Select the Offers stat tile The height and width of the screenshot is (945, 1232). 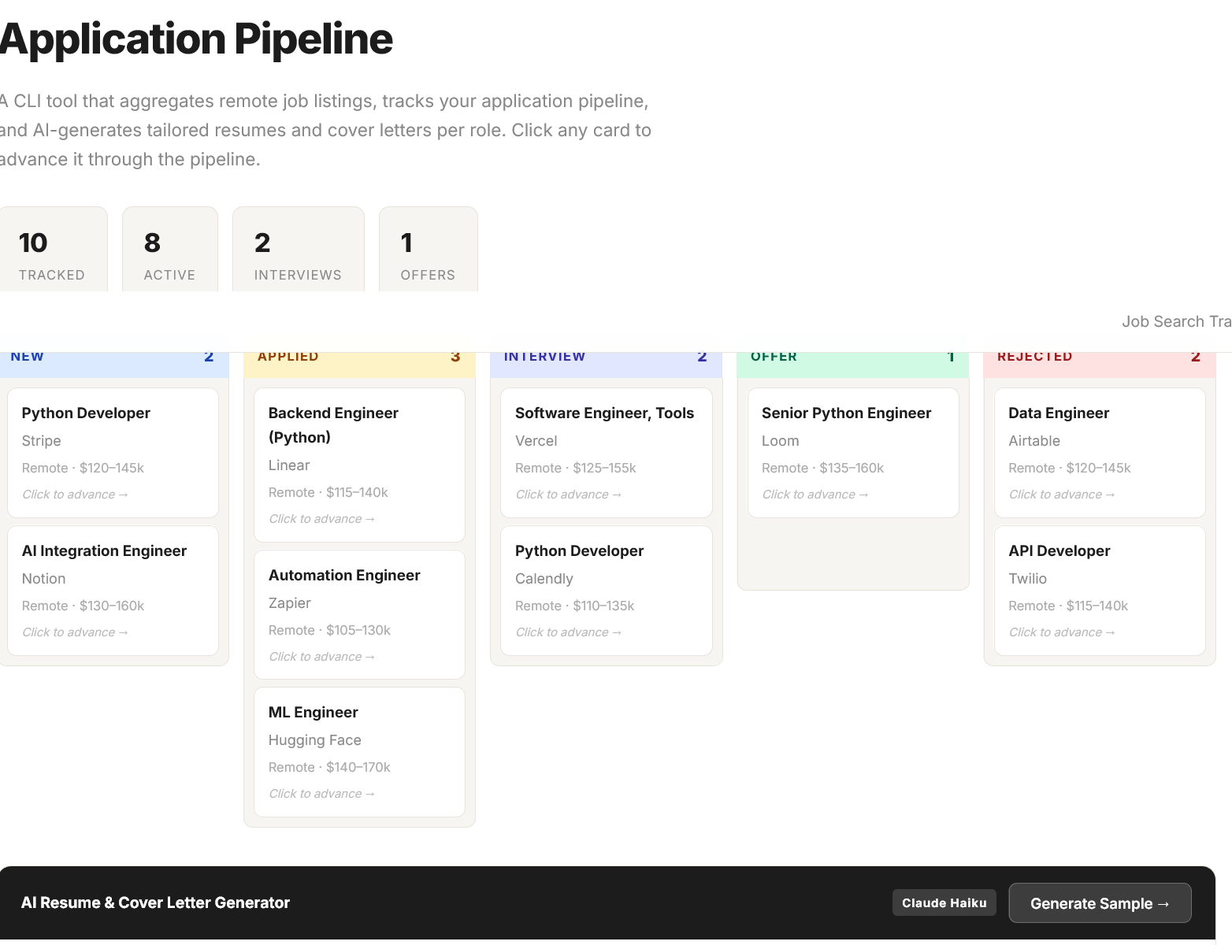click(x=428, y=254)
